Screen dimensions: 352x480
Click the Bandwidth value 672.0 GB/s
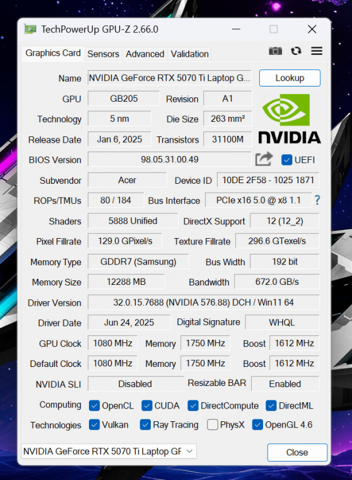point(277,282)
